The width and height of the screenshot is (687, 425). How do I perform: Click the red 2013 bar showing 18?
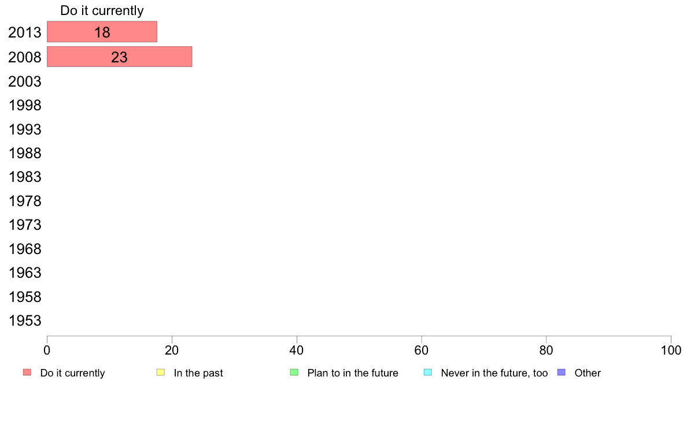[102, 32]
